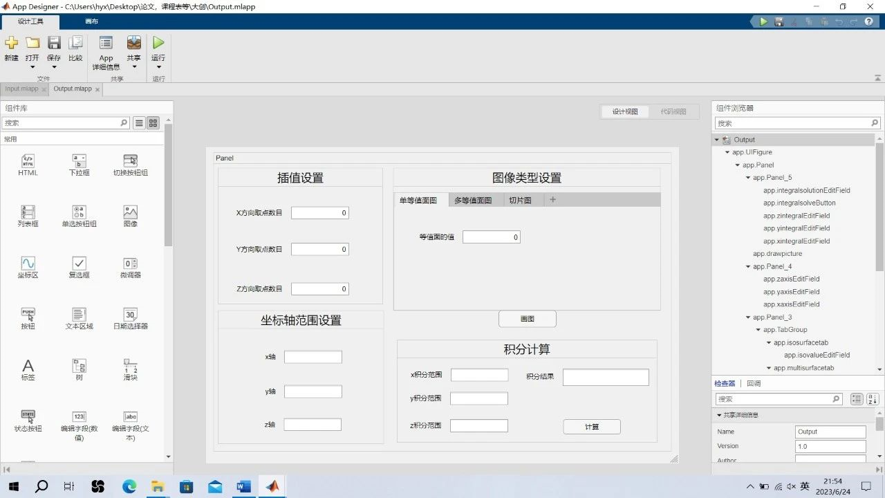Open the 多等值面图 tab
The image size is (885, 498).
pos(473,201)
